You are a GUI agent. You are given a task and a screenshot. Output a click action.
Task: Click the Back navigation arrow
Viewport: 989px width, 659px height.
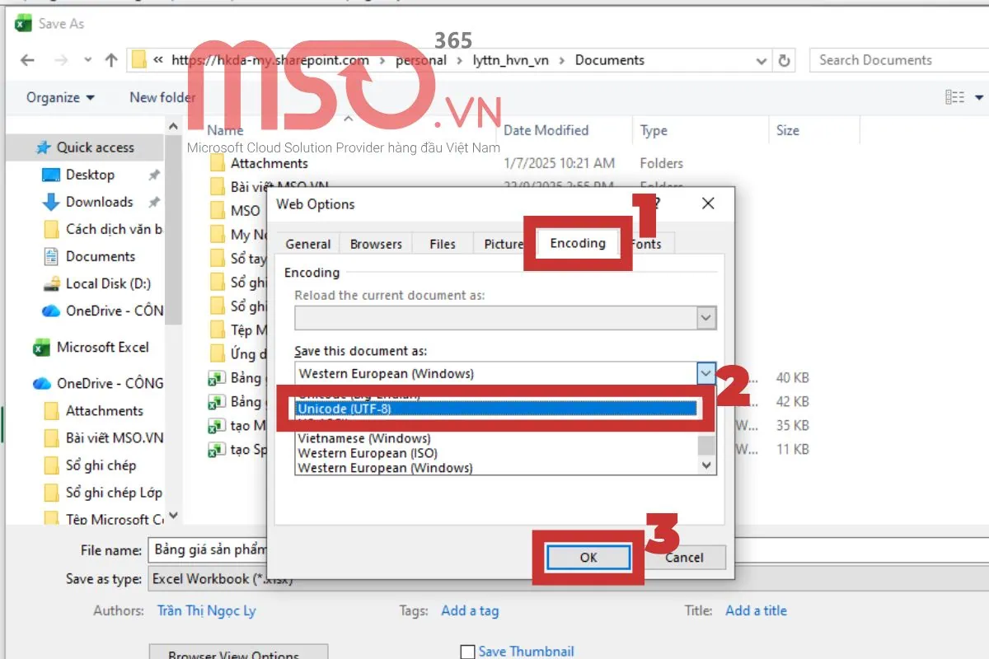coord(26,59)
